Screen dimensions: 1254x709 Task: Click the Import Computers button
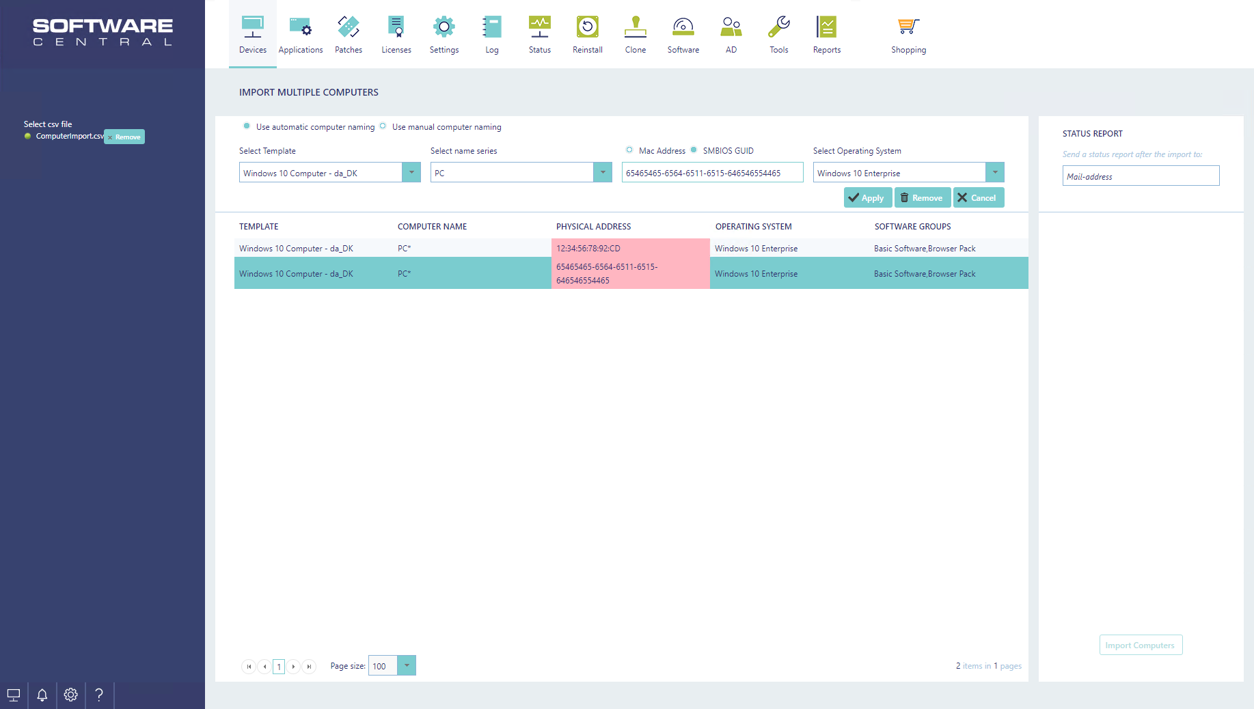1140,645
